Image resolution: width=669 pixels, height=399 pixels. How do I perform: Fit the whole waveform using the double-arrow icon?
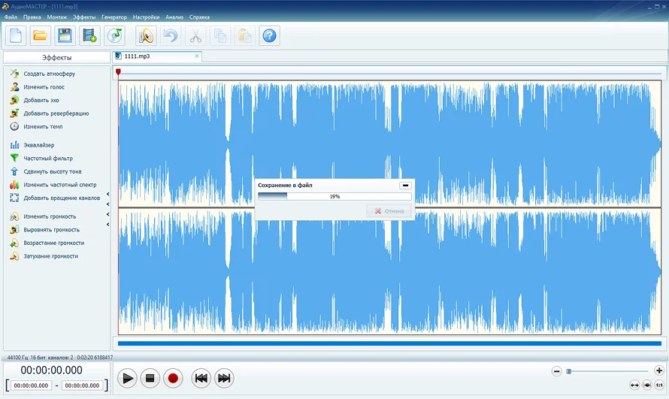(x=635, y=385)
